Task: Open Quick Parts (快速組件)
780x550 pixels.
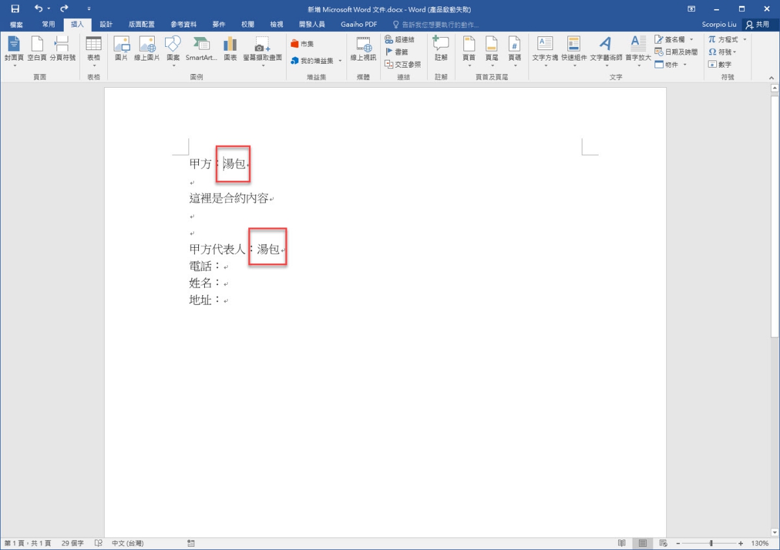Action: (x=574, y=51)
